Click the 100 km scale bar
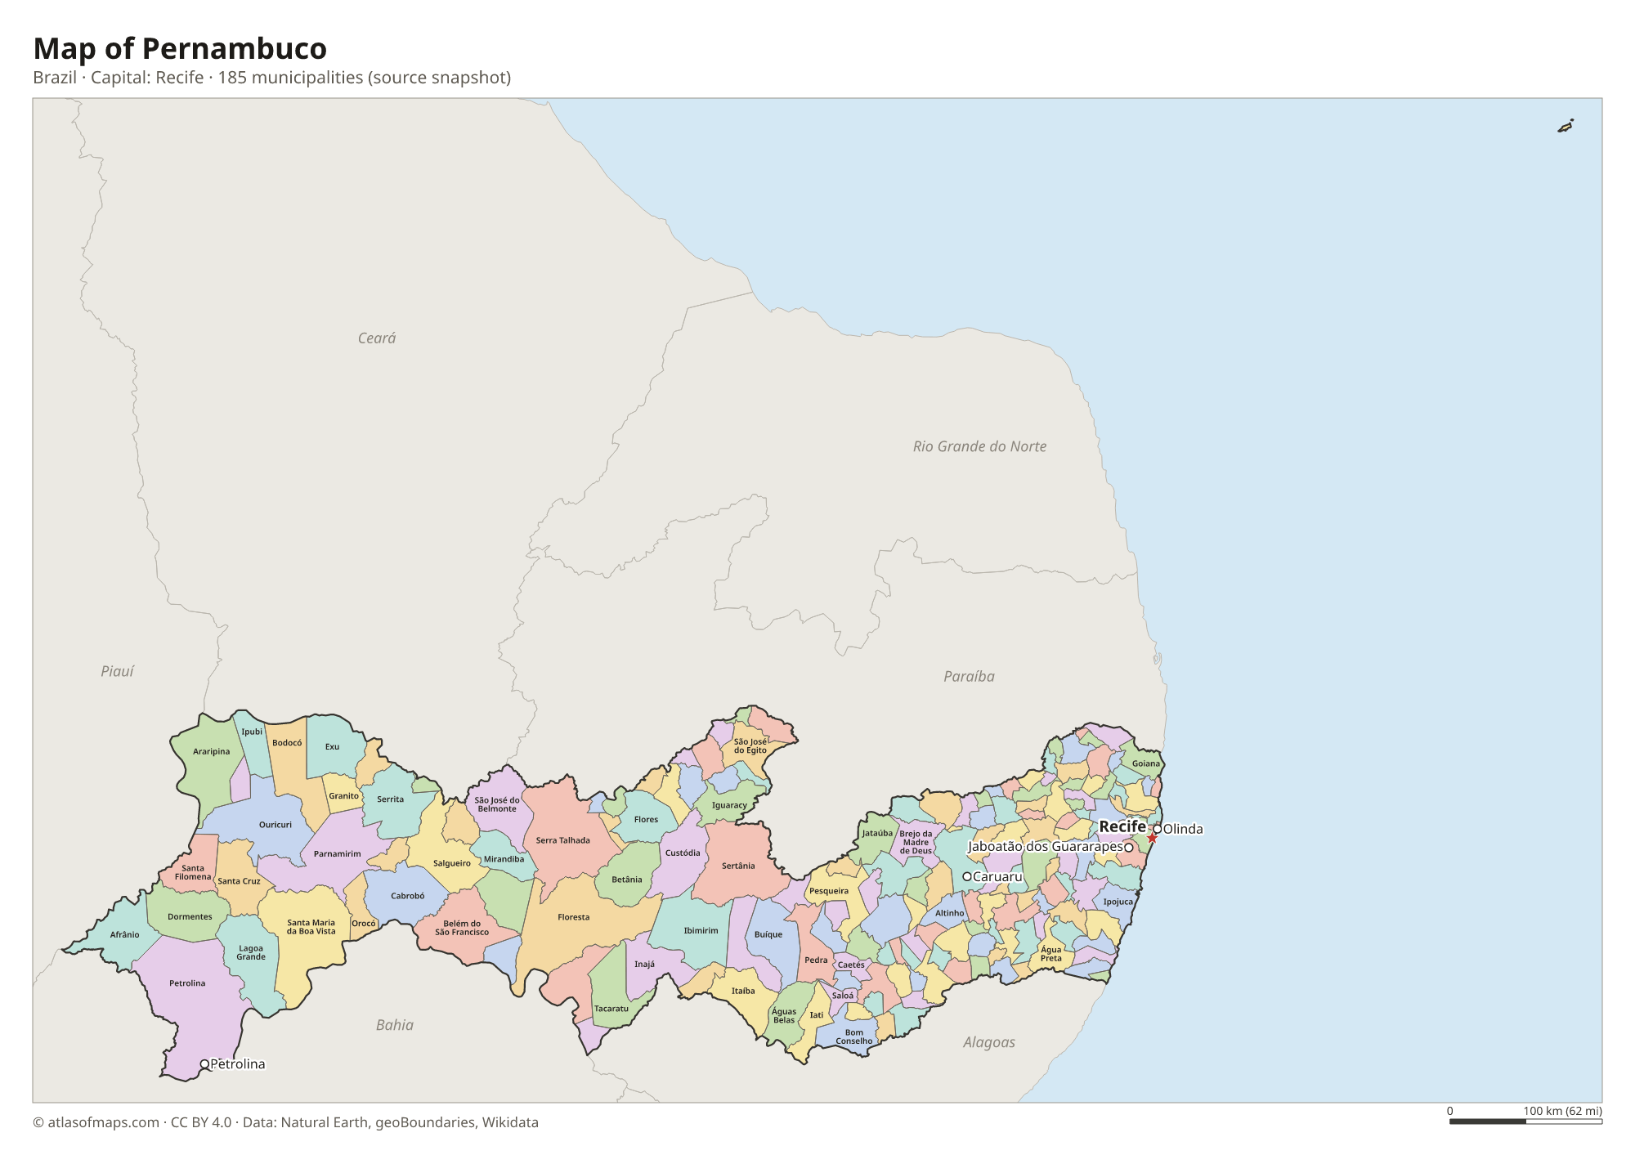The height and width of the screenshot is (1155, 1635). coord(1525,1121)
